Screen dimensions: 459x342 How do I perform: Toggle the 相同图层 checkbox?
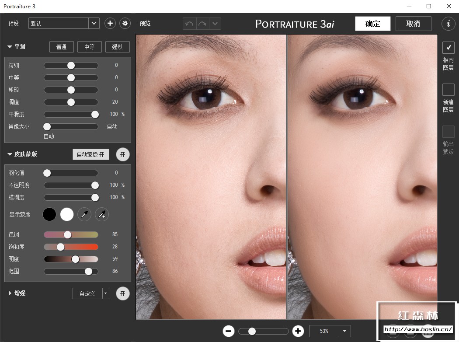[x=448, y=47]
